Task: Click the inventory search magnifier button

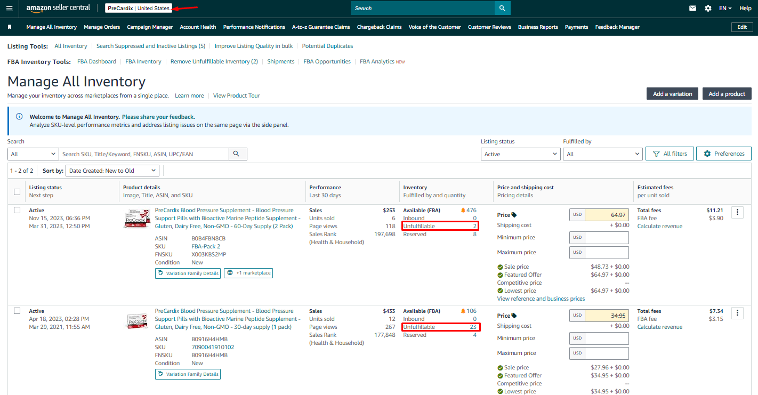Action: click(x=238, y=154)
